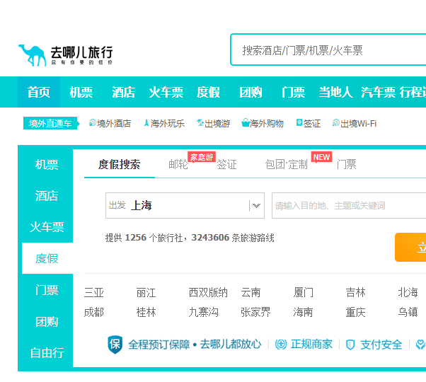
Task: Click the 支付安全 shield icon
Action: coord(350,345)
